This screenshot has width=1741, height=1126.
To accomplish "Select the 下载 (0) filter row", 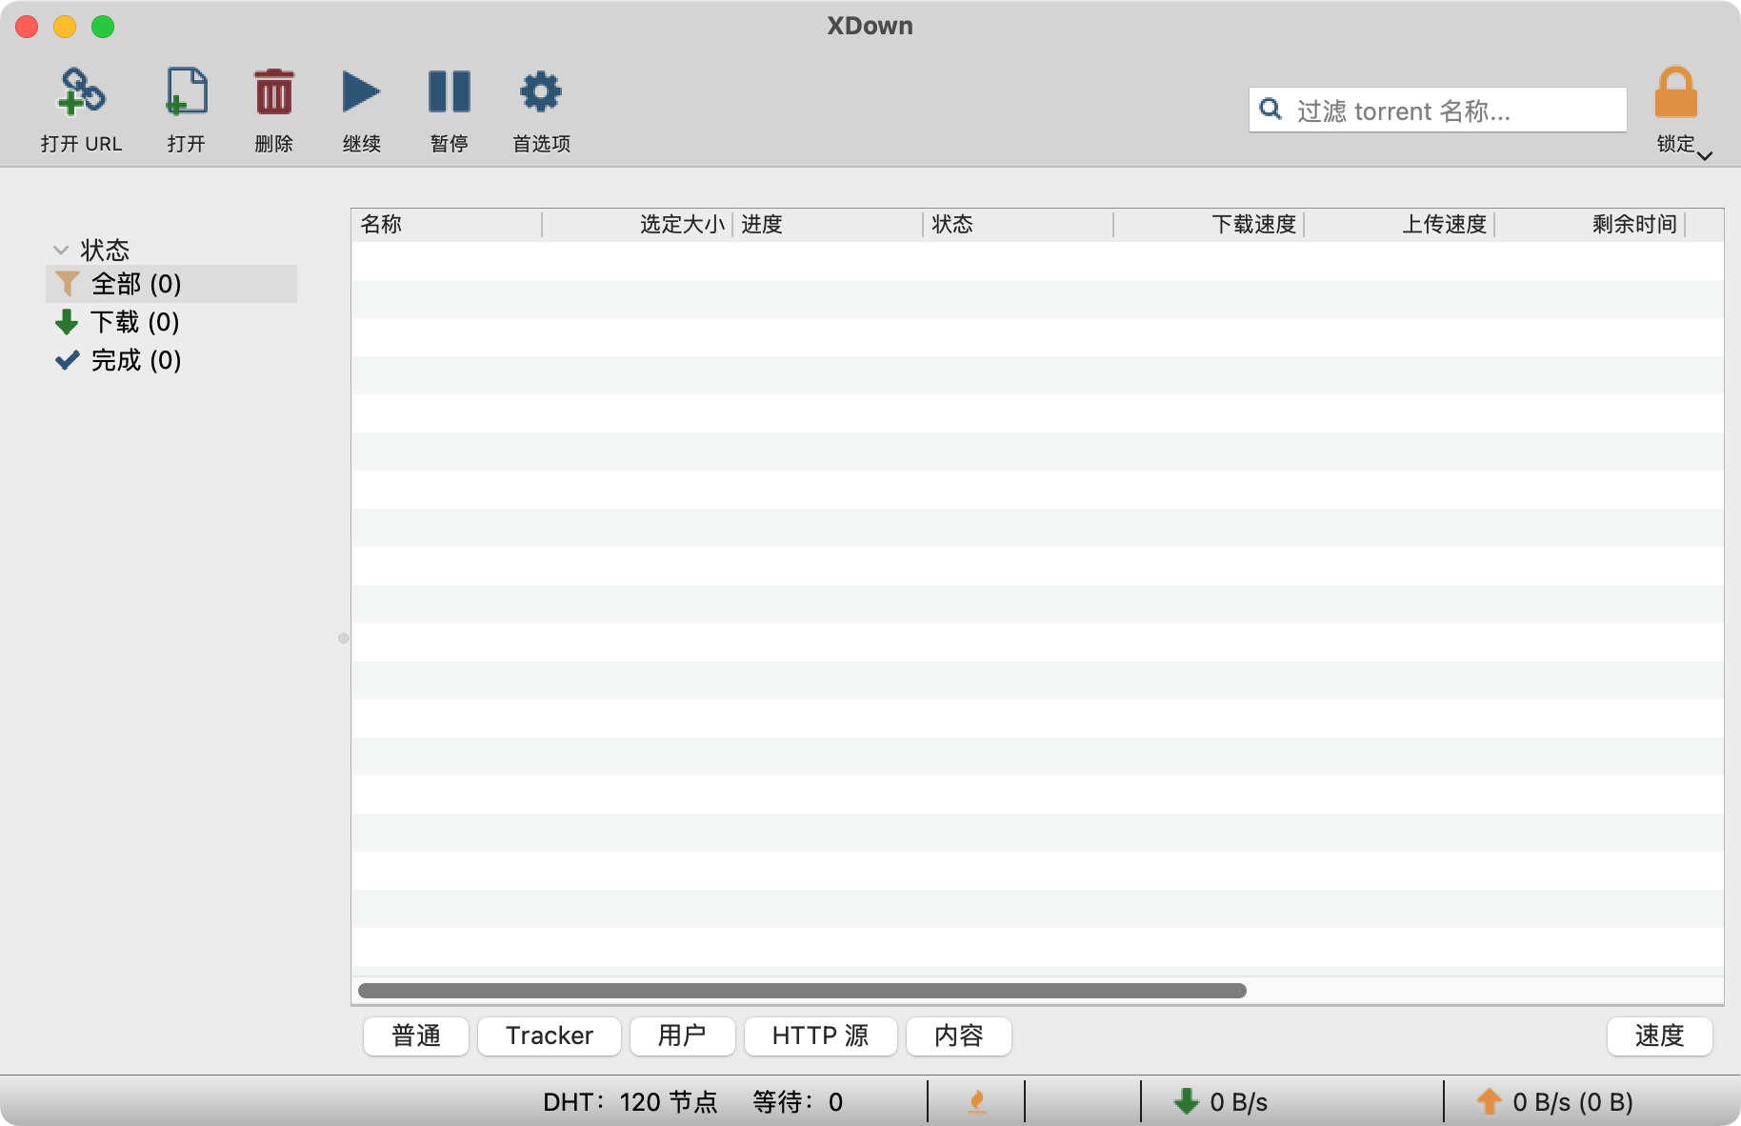I will [x=171, y=322].
